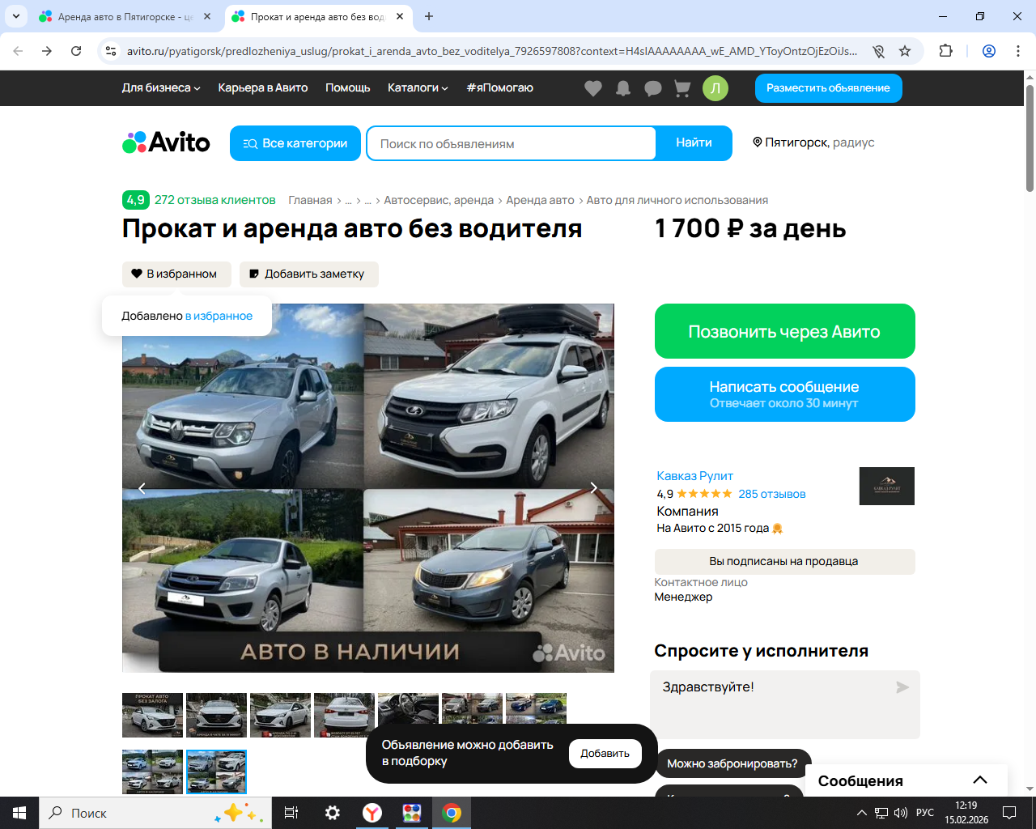
Task: Select Можно забронировать? quick question
Action: point(732,763)
